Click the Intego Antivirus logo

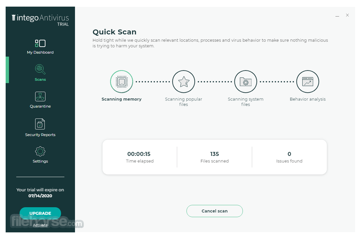40,20
